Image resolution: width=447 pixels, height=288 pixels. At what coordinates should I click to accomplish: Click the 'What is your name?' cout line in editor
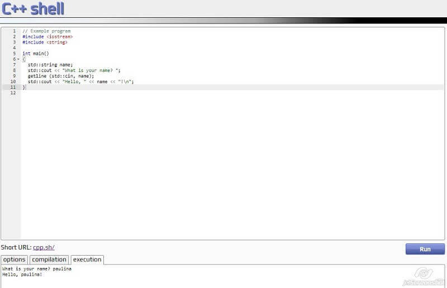pyautogui.click(x=74, y=70)
